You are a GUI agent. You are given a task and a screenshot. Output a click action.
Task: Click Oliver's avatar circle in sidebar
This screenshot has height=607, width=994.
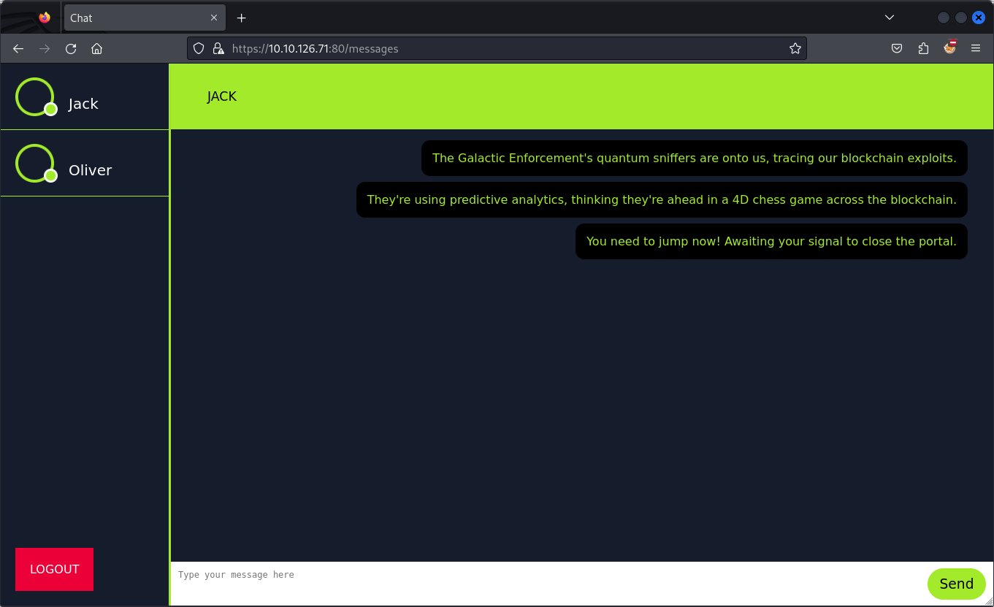(x=34, y=163)
